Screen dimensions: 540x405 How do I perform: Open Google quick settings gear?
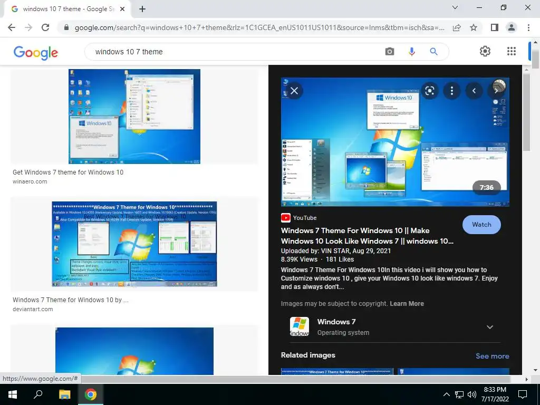coord(485,51)
